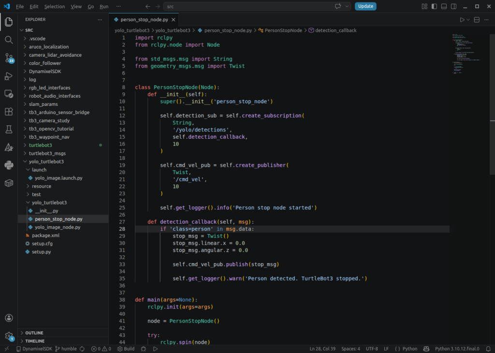Screen dimensions: 495x353
Task: Open __init__.py file
Action: tap(63, 211)
